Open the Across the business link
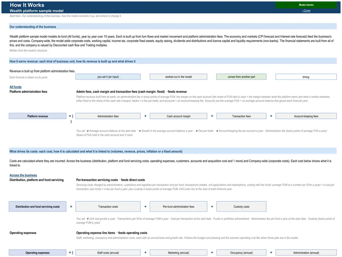 click(23, 175)
